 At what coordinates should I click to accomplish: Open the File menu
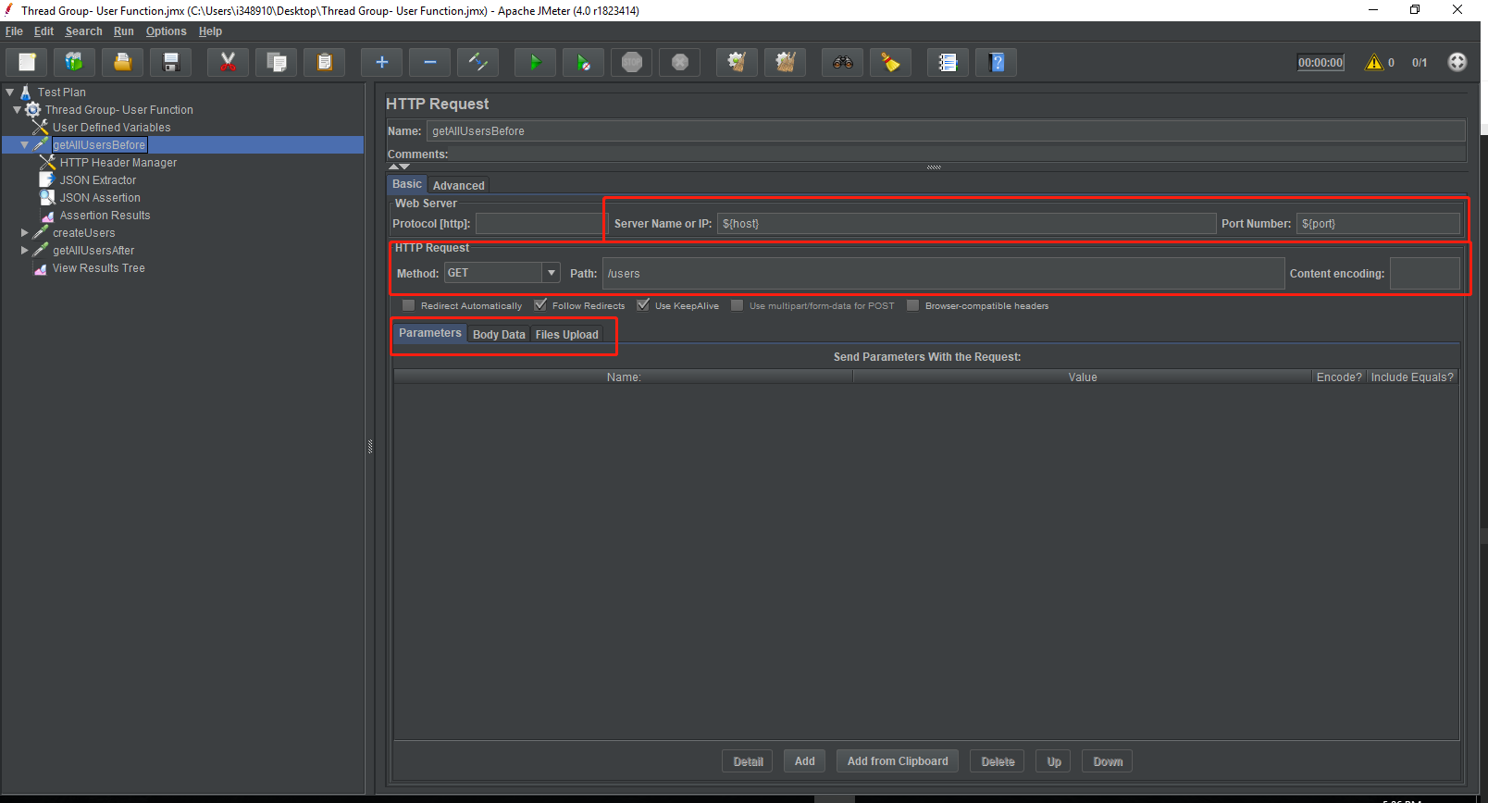tap(14, 31)
